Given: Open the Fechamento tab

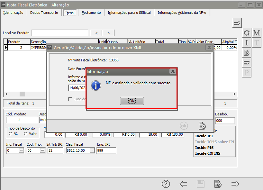Looking at the screenshot, I should tap(91, 13).
